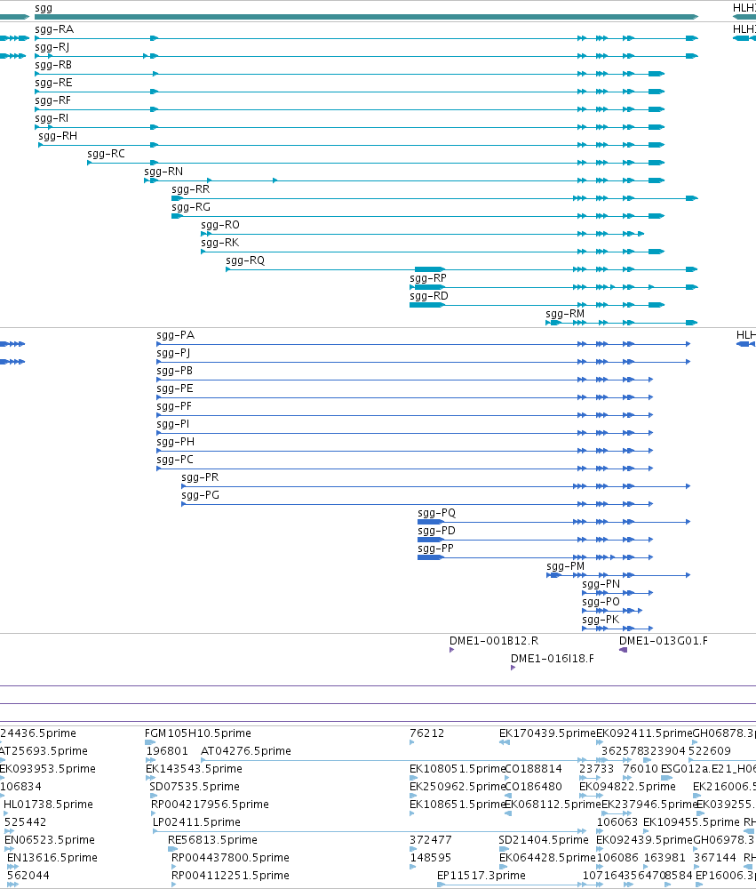Image resolution: width=756 pixels, height=889 pixels.
Task: Select the sgg-RQ transcript label
Action: coord(245,260)
